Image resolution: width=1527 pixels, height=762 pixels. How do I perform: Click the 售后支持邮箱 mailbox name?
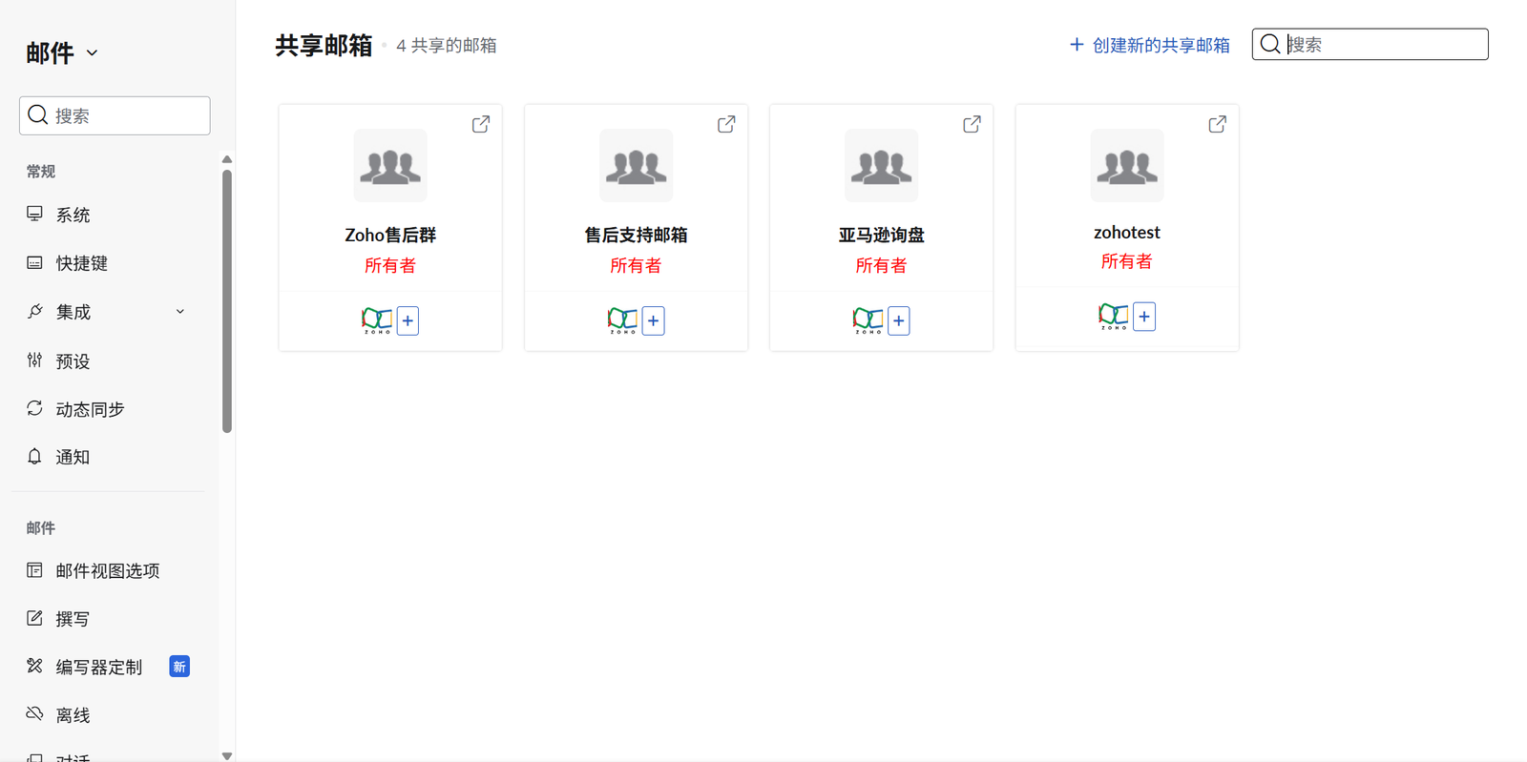tap(636, 235)
